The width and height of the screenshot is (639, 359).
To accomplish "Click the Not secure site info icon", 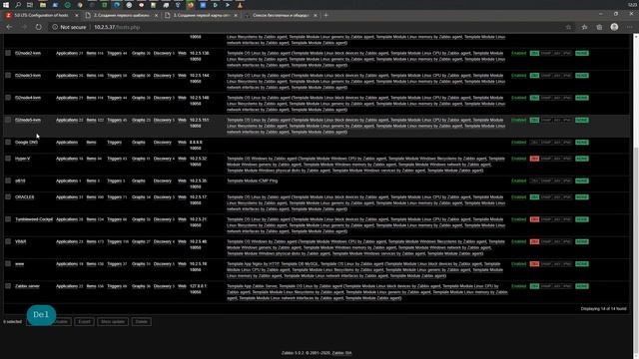I will pyautogui.click(x=55, y=27).
